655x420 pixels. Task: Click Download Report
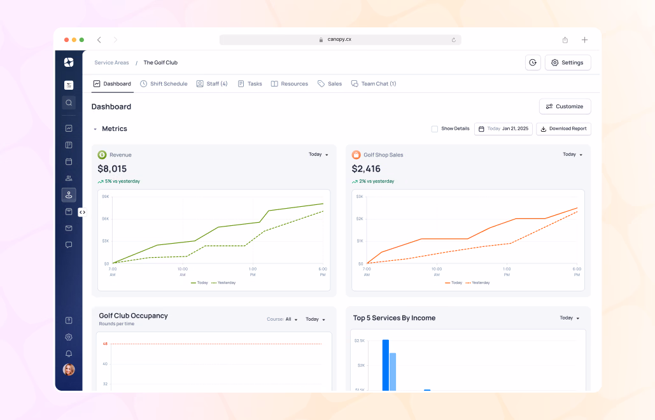tap(563, 129)
